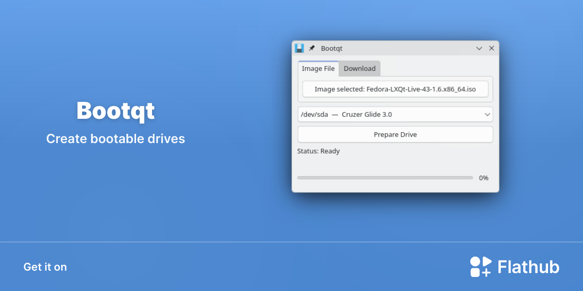The image size is (583, 291).
Task: Switch to the Image File tab
Action: coord(318,68)
